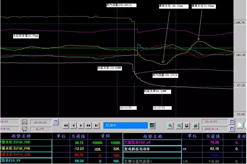Click the time axis icon left of 00:05:00
247x164 pixels.
[25, 122]
